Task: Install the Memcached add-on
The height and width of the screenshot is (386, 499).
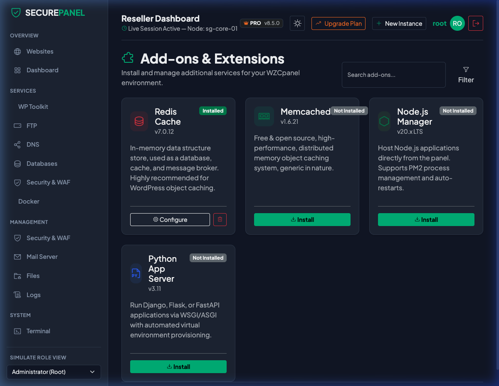Action: 302,219
